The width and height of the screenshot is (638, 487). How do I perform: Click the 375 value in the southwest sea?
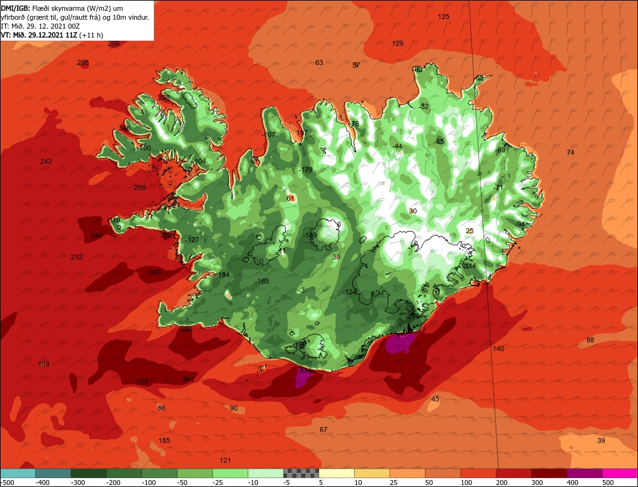[142, 382]
